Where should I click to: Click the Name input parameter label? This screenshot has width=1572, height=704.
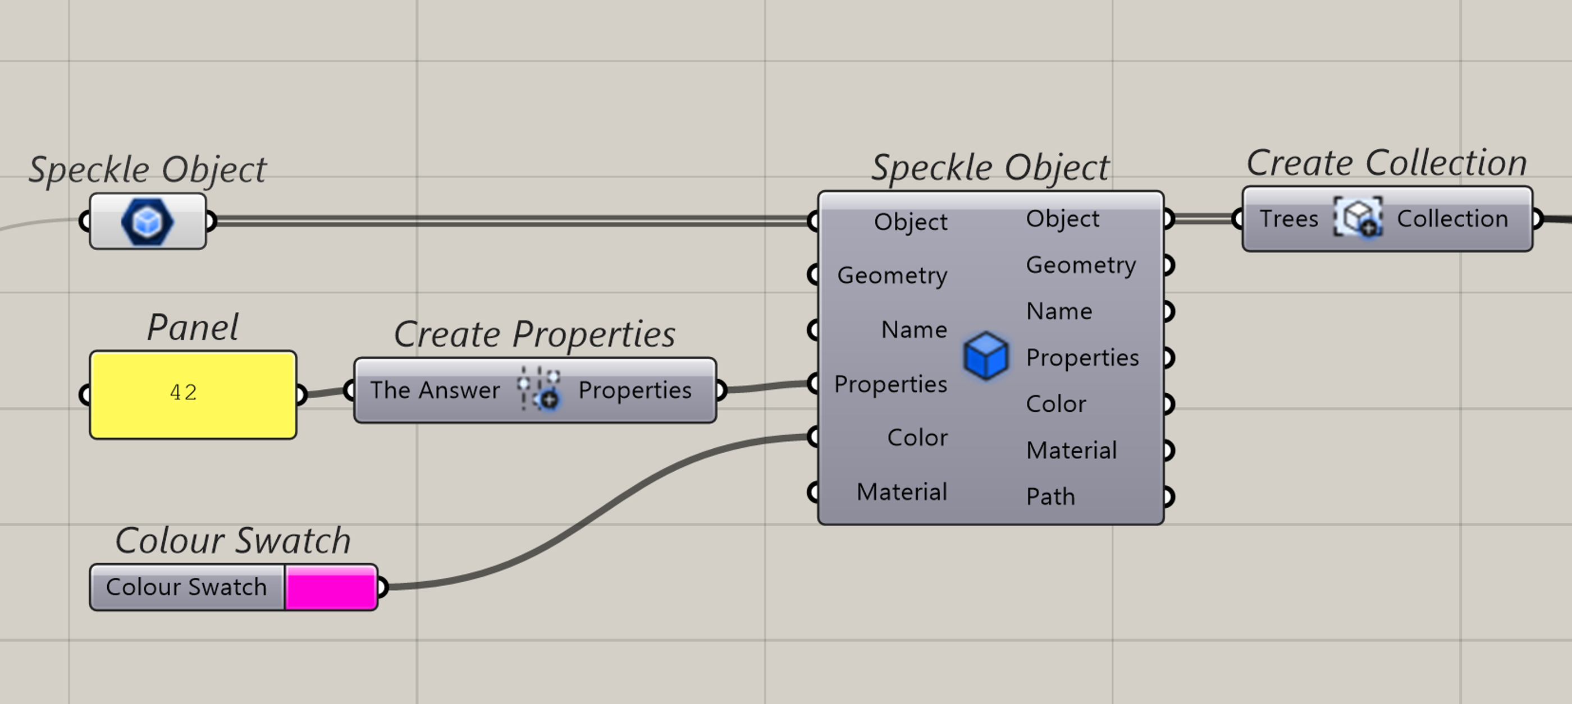coord(913,330)
